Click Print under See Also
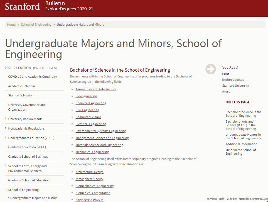The image size is (268, 202). click(x=225, y=74)
